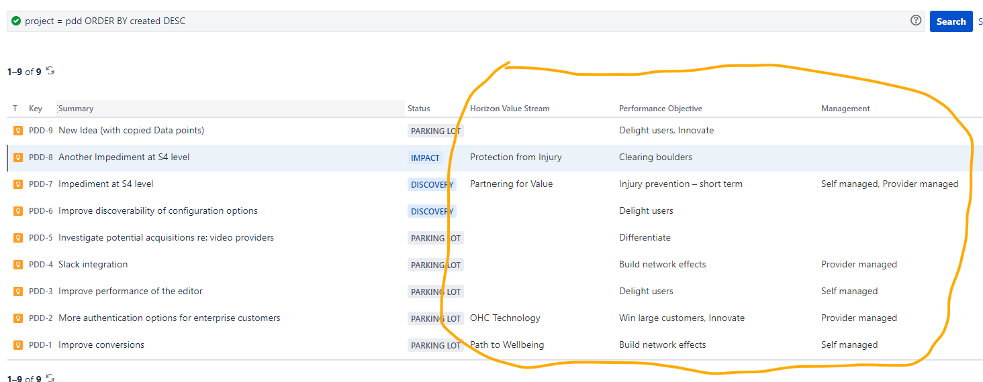This screenshot has height=382, width=983.
Task: Open 'Improve conversions' summary
Action: pos(101,345)
